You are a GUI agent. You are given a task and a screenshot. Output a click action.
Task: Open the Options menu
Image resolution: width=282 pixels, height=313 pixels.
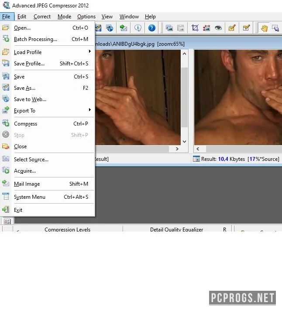pyautogui.click(x=86, y=17)
